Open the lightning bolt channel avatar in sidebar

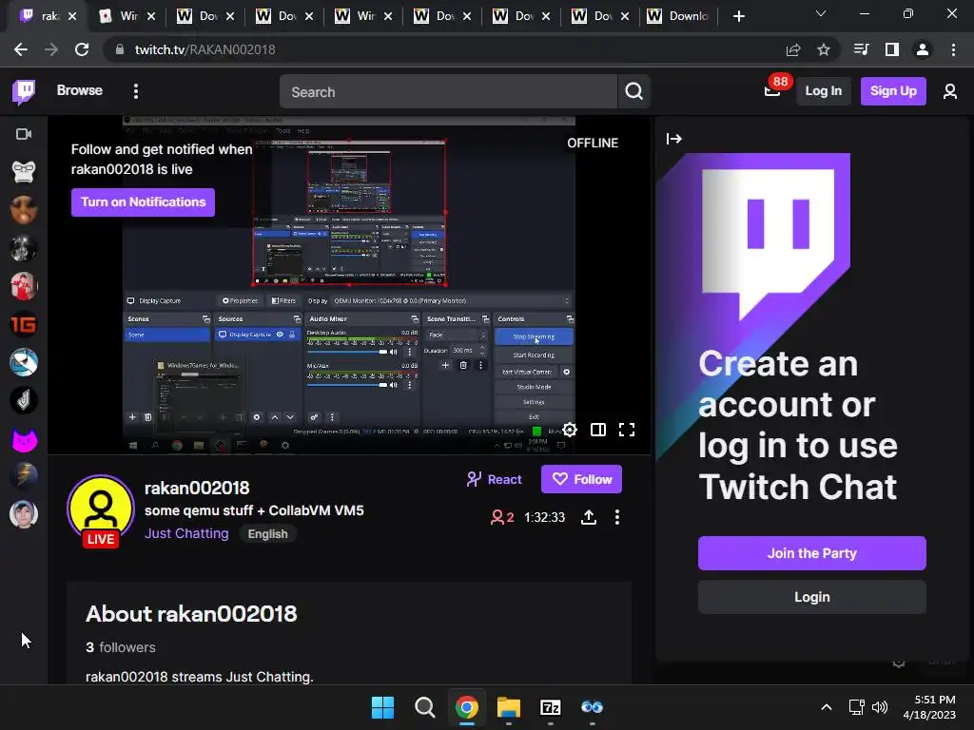click(x=24, y=476)
